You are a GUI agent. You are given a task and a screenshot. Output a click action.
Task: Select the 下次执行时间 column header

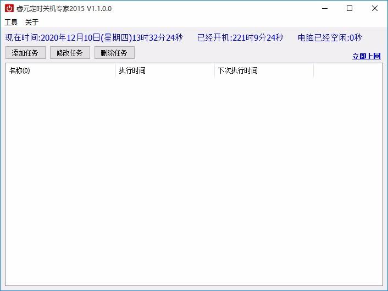pos(264,70)
